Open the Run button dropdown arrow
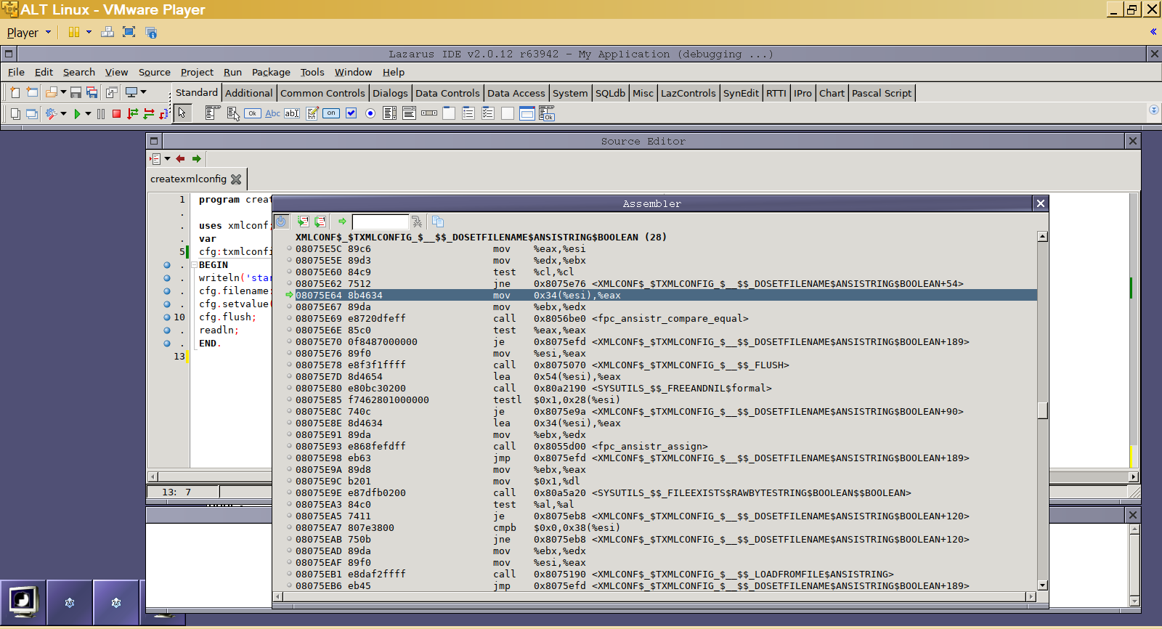The width and height of the screenshot is (1162, 629). [88, 114]
